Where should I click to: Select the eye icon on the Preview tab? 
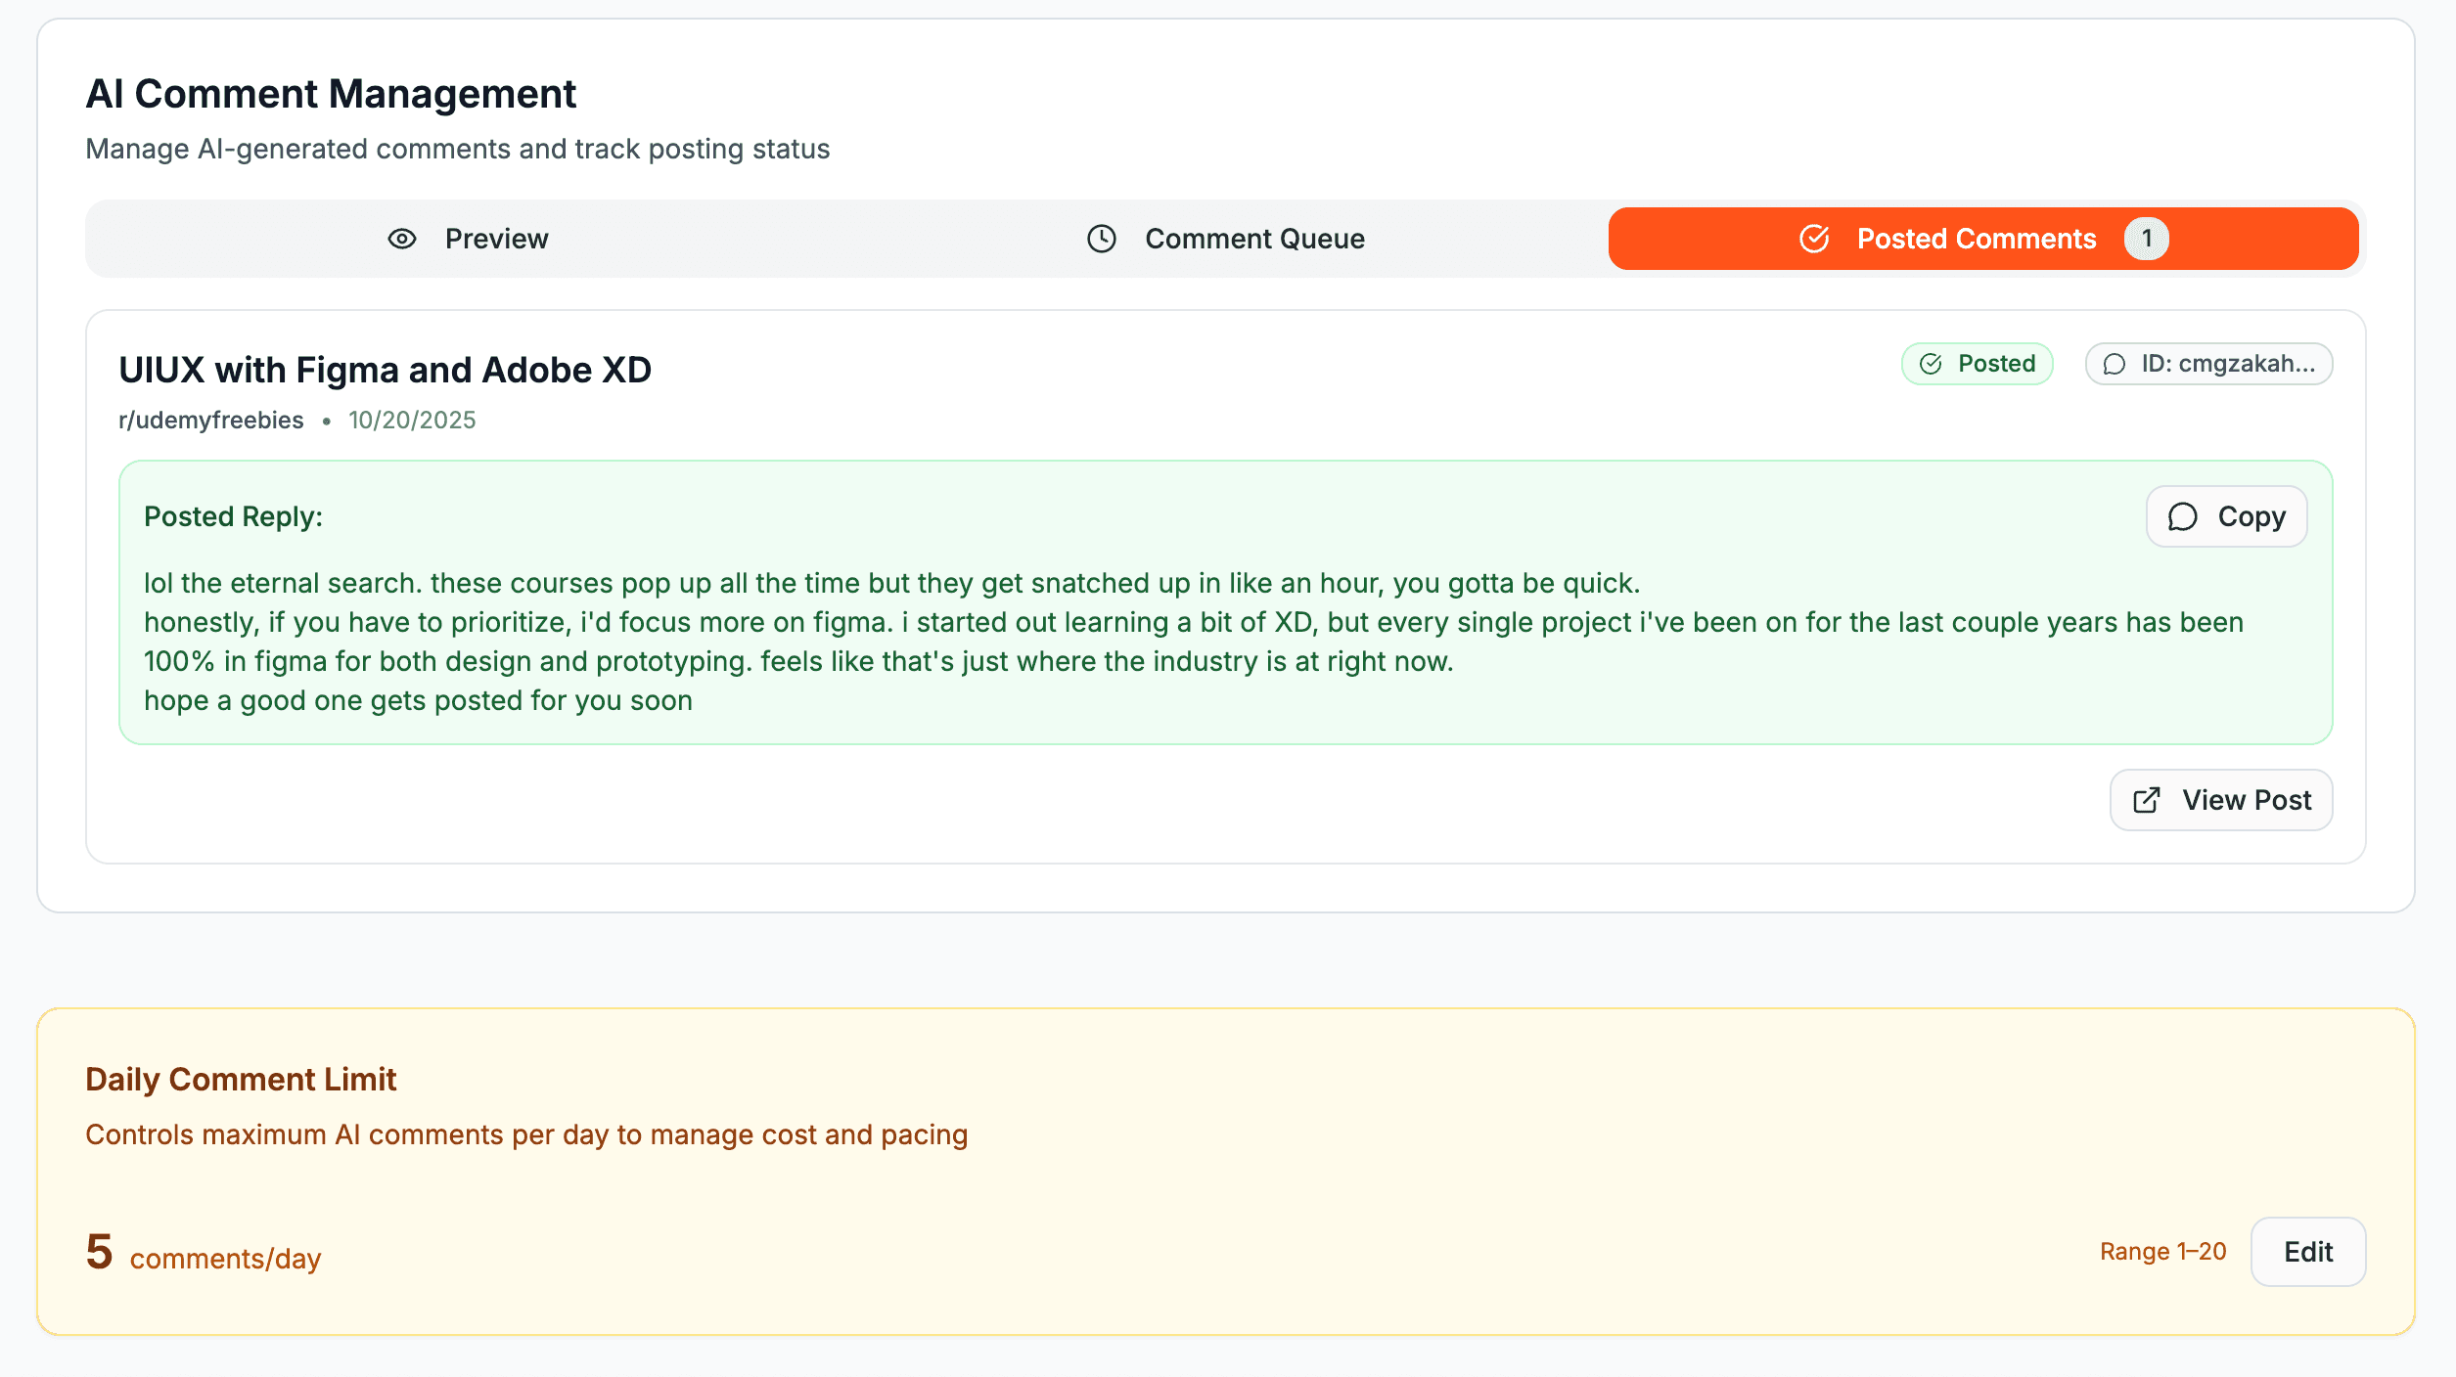click(x=402, y=238)
